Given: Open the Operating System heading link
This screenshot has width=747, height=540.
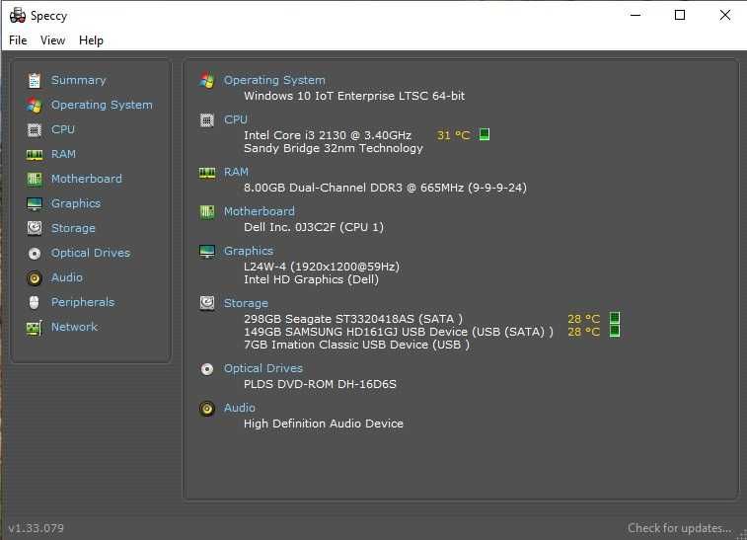Looking at the screenshot, I should tap(274, 80).
